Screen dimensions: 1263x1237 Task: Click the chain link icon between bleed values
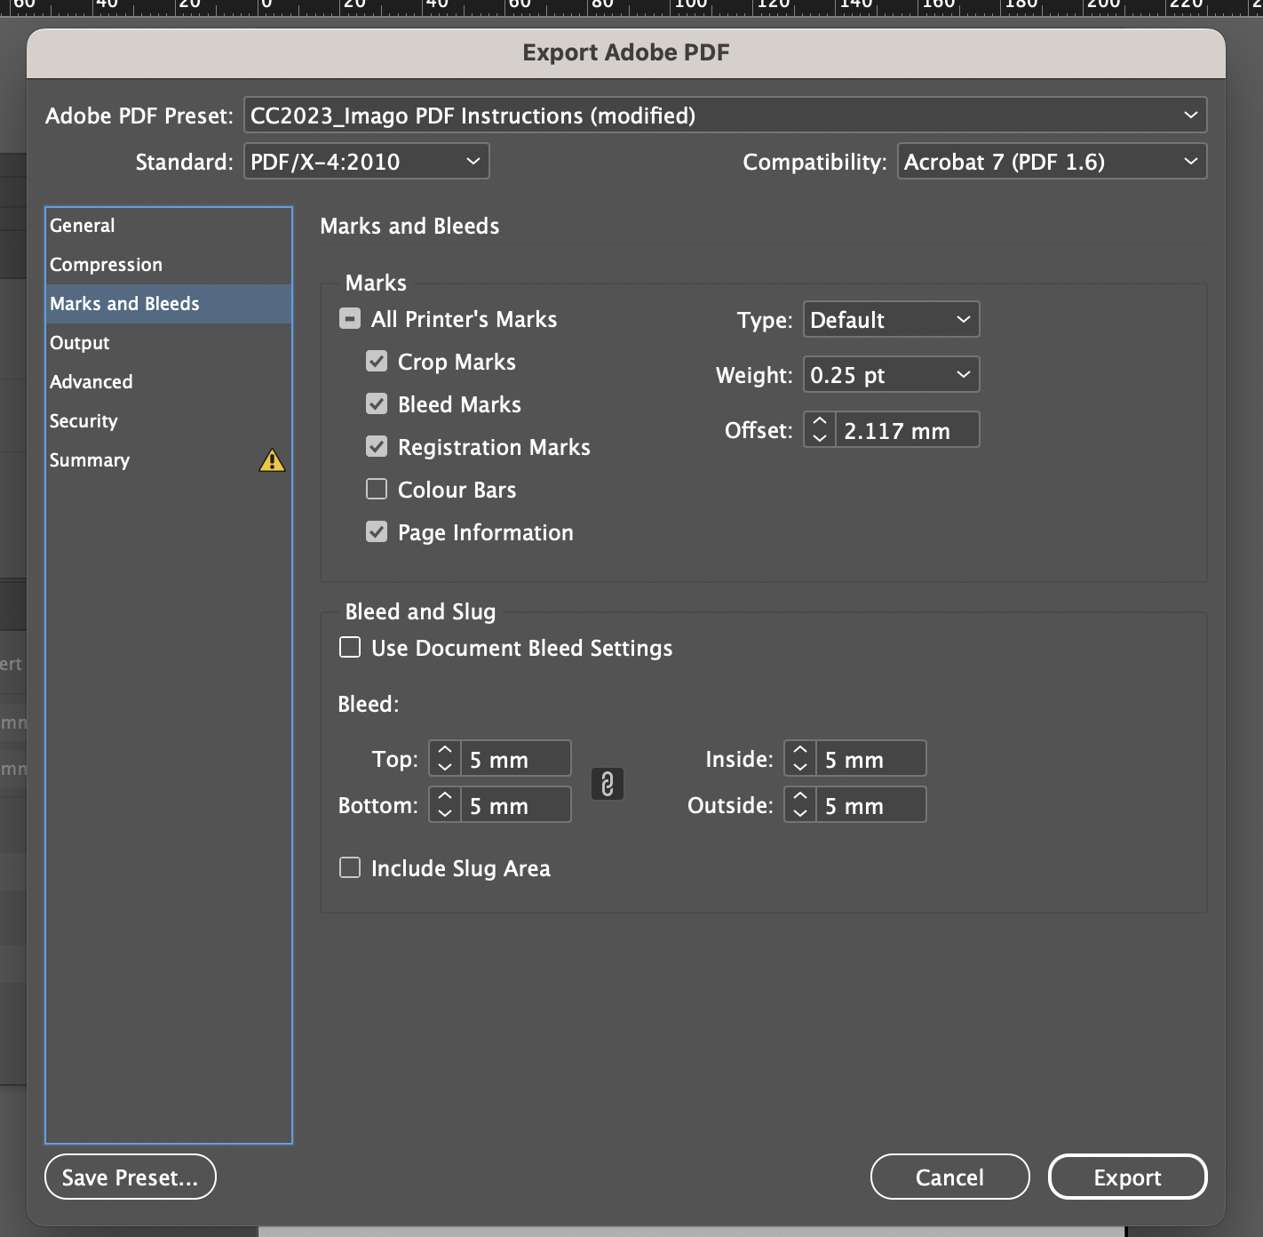(x=608, y=784)
